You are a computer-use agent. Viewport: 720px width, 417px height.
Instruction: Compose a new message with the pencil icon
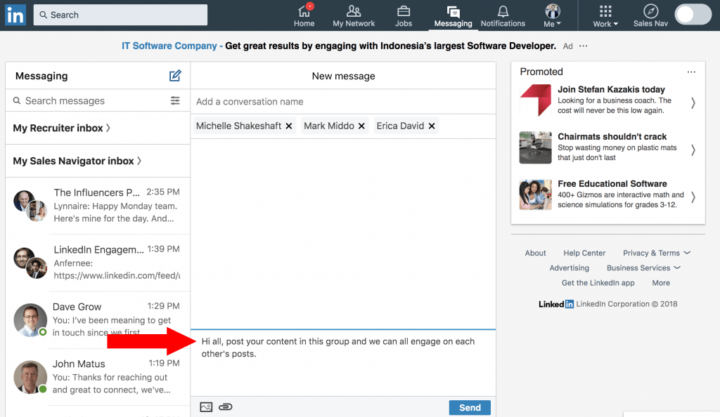[175, 75]
